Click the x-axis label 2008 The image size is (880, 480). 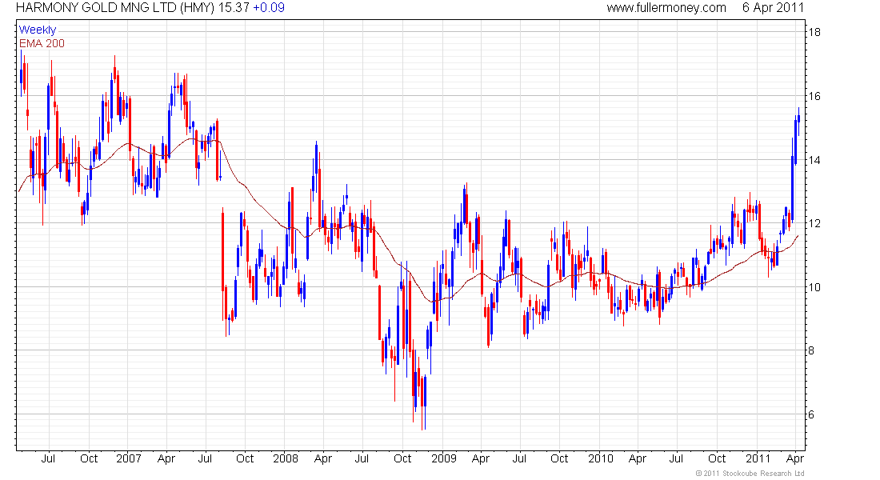click(286, 458)
